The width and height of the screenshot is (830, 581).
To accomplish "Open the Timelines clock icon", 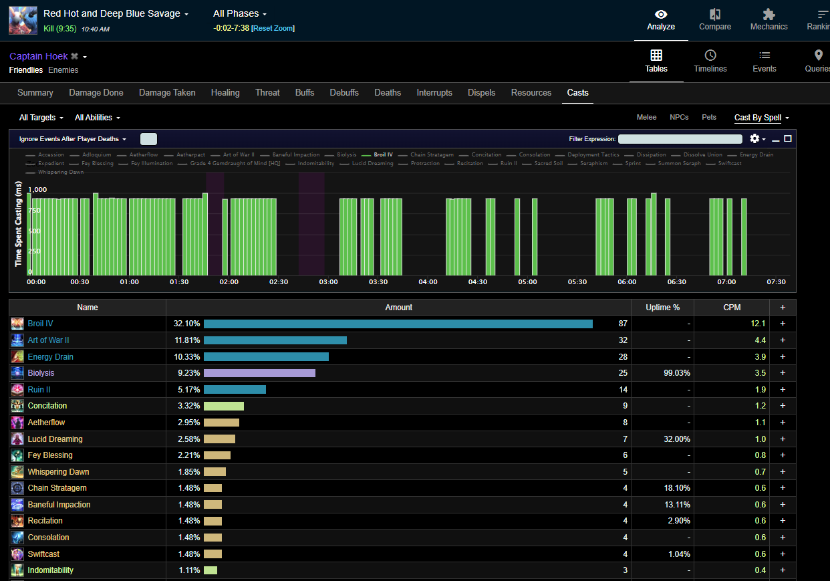I will coord(710,55).
